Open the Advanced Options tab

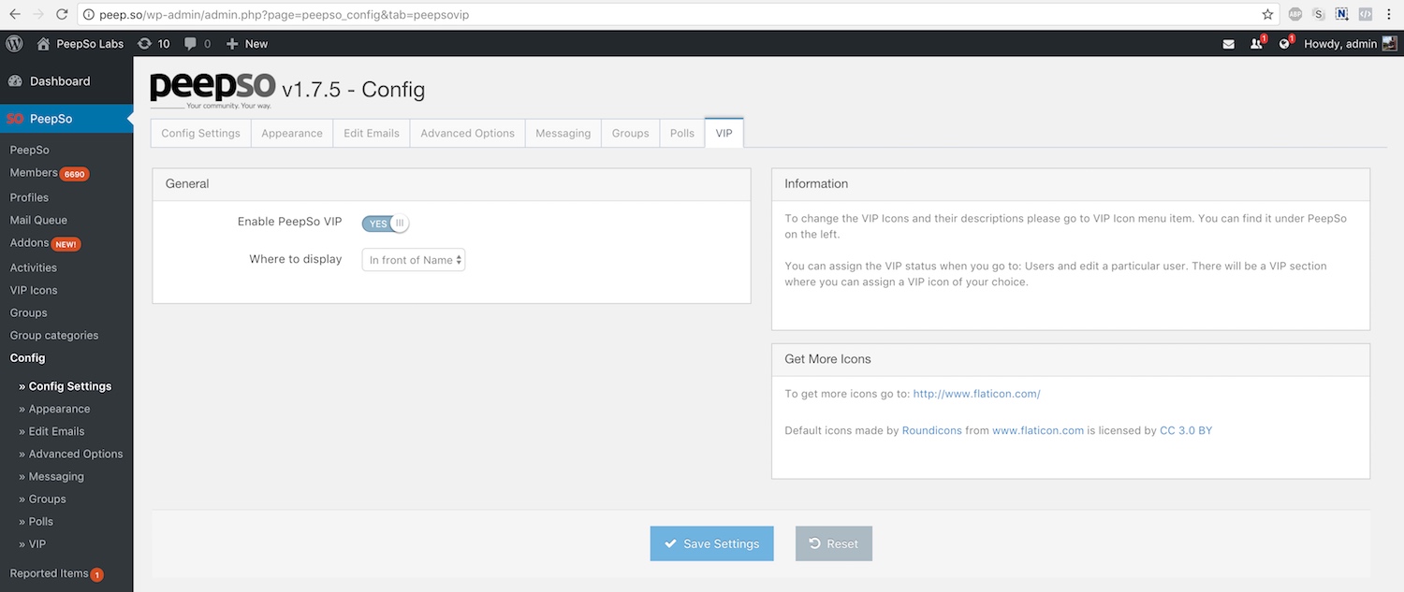(x=468, y=134)
